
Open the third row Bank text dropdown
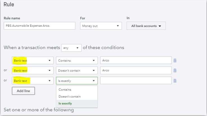coord(33,81)
